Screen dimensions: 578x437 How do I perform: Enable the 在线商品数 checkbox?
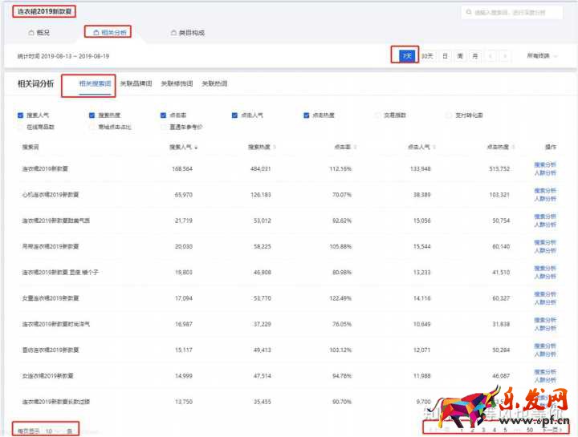[x=20, y=127]
